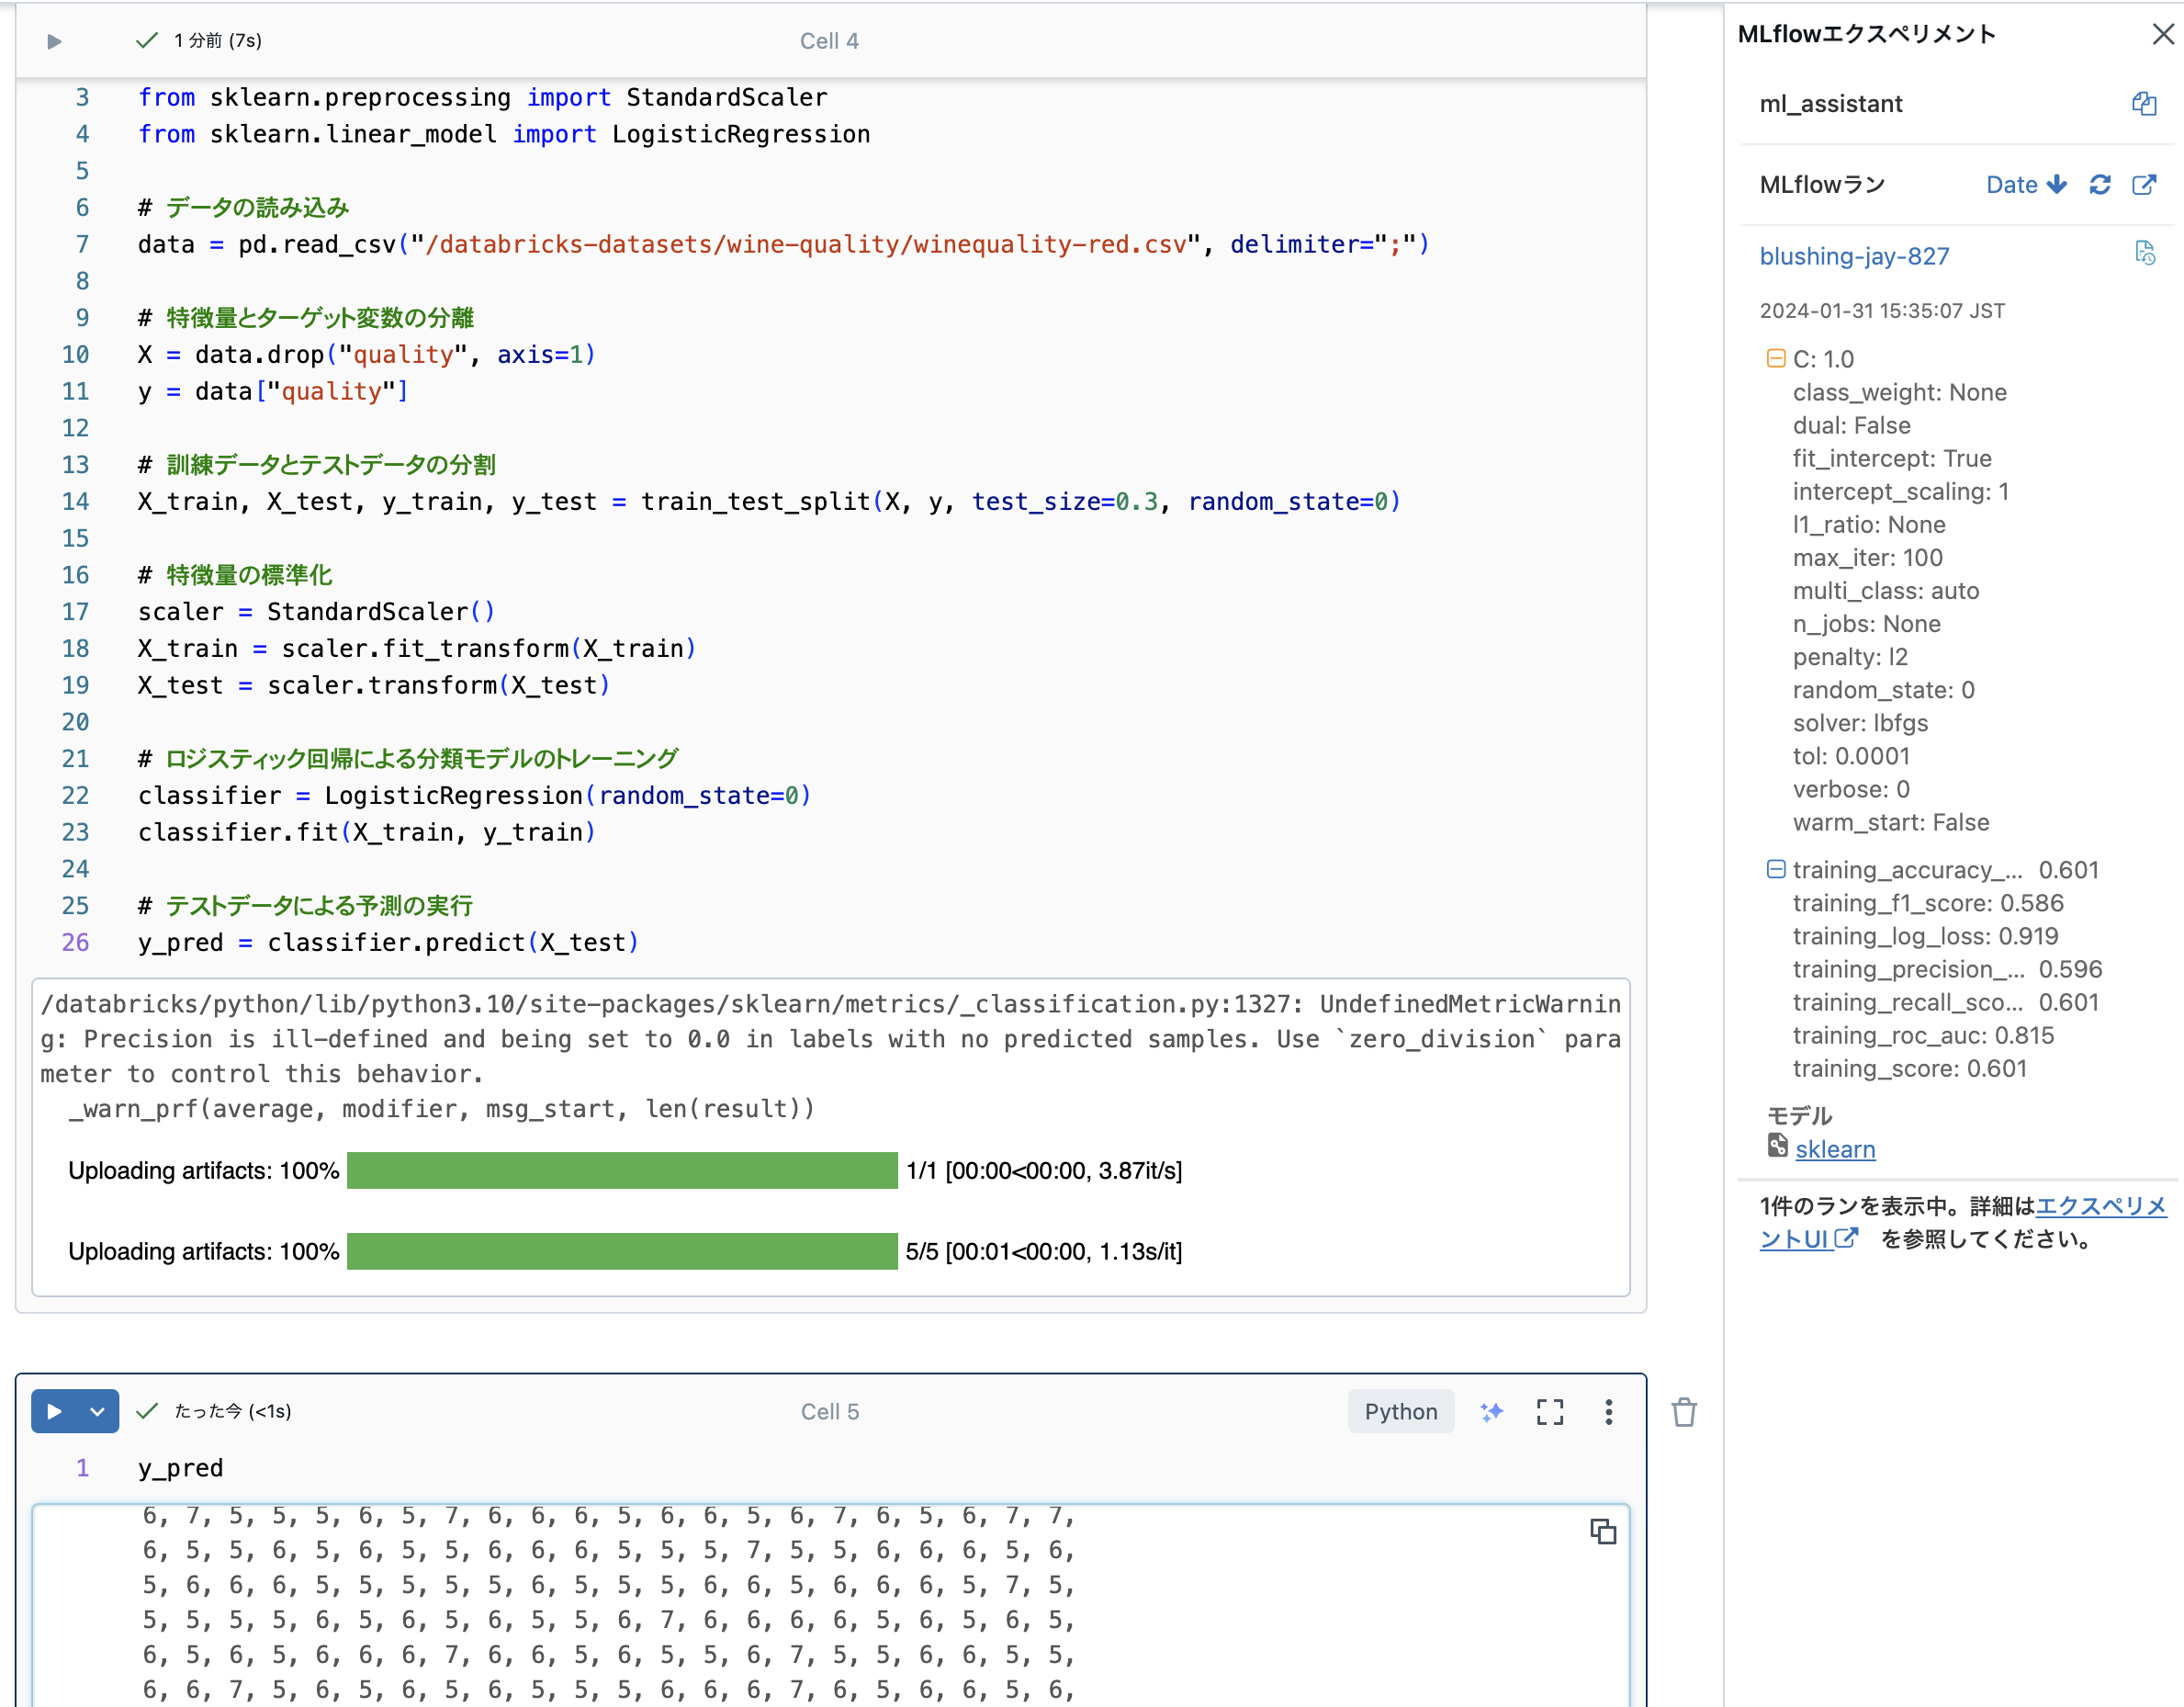The width and height of the screenshot is (2184, 1707).
Task: Open experiment in MLflow UI external link icon
Action: coord(2146,184)
